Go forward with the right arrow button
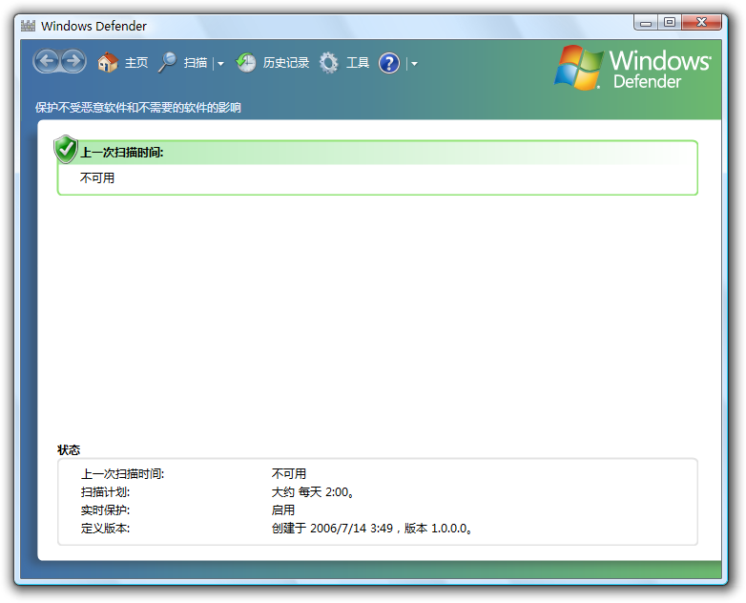 [x=73, y=61]
